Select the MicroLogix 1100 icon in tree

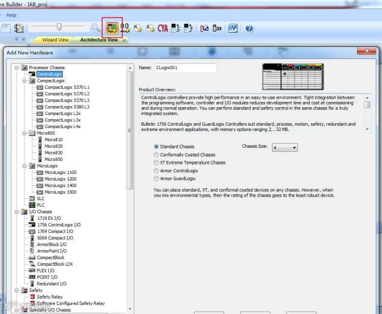click(x=40, y=172)
